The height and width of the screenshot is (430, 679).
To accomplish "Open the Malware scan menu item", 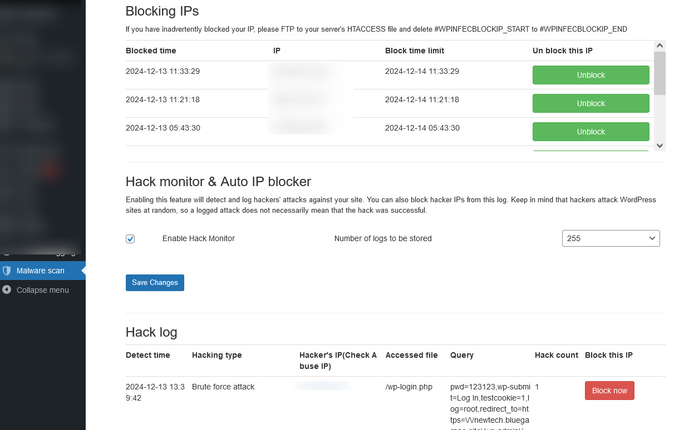I will [41, 271].
